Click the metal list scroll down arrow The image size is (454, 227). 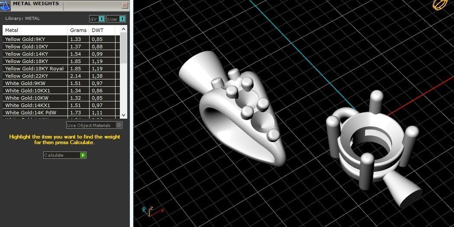pos(124,115)
